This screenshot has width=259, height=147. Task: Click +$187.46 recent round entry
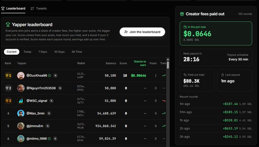216,104
